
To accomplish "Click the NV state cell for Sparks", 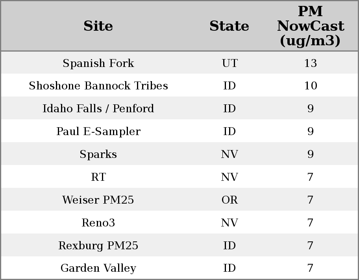I will pos(229,154).
